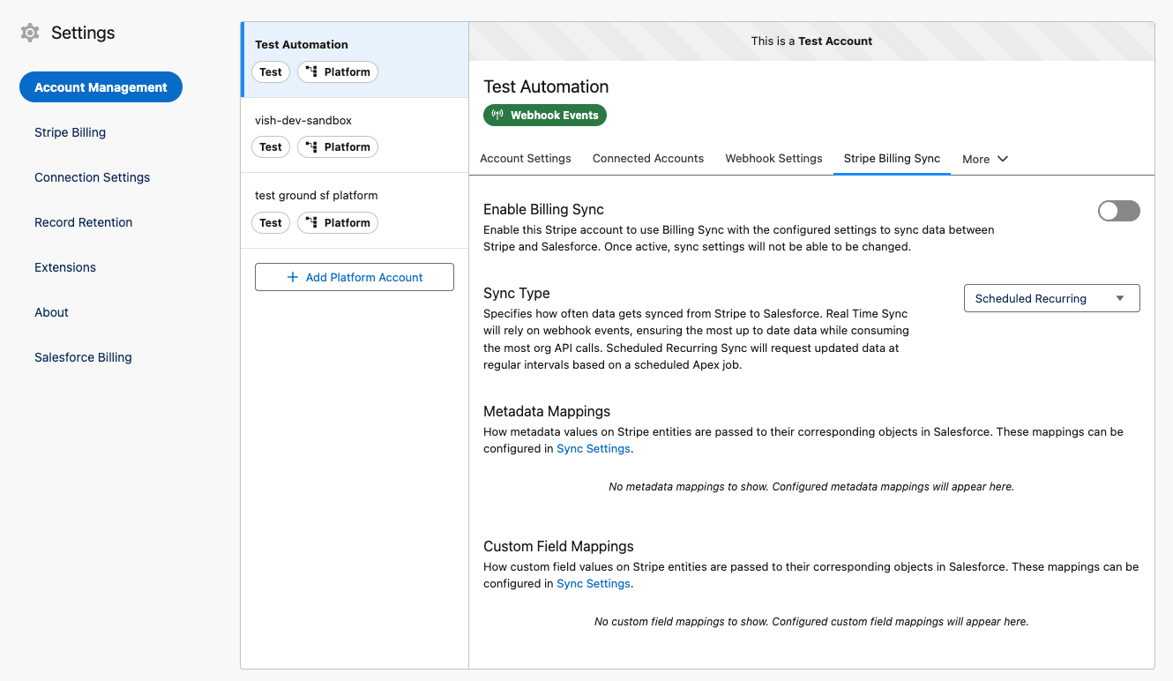Open the Sync Type dropdown
The image size is (1173, 681).
1051,299
